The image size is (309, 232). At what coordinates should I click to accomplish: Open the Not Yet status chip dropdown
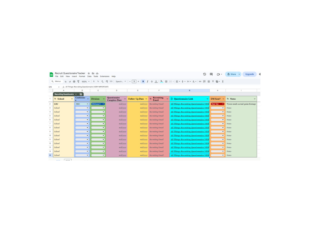coord(223,104)
